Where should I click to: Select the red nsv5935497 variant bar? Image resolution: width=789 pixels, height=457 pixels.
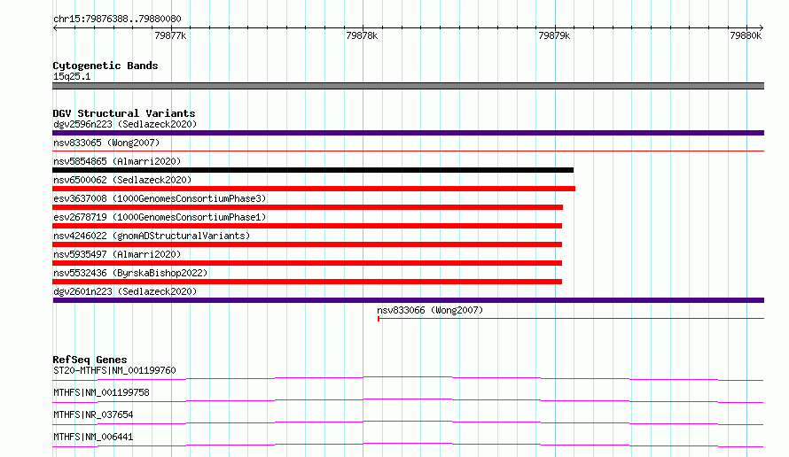pos(307,263)
